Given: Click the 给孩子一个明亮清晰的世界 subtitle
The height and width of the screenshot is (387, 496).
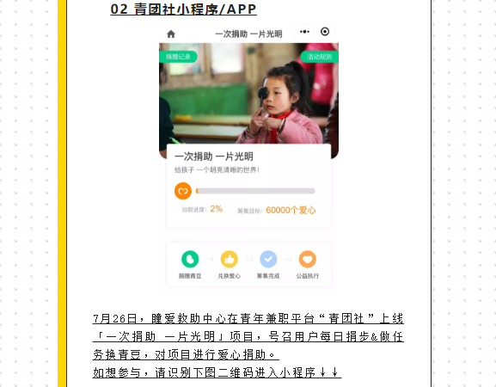Looking at the screenshot, I should (x=217, y=170).
